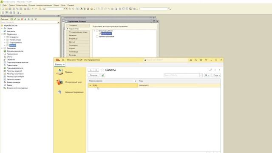Go forward with the right arrow in Валюты form

[x=96, y=70]
